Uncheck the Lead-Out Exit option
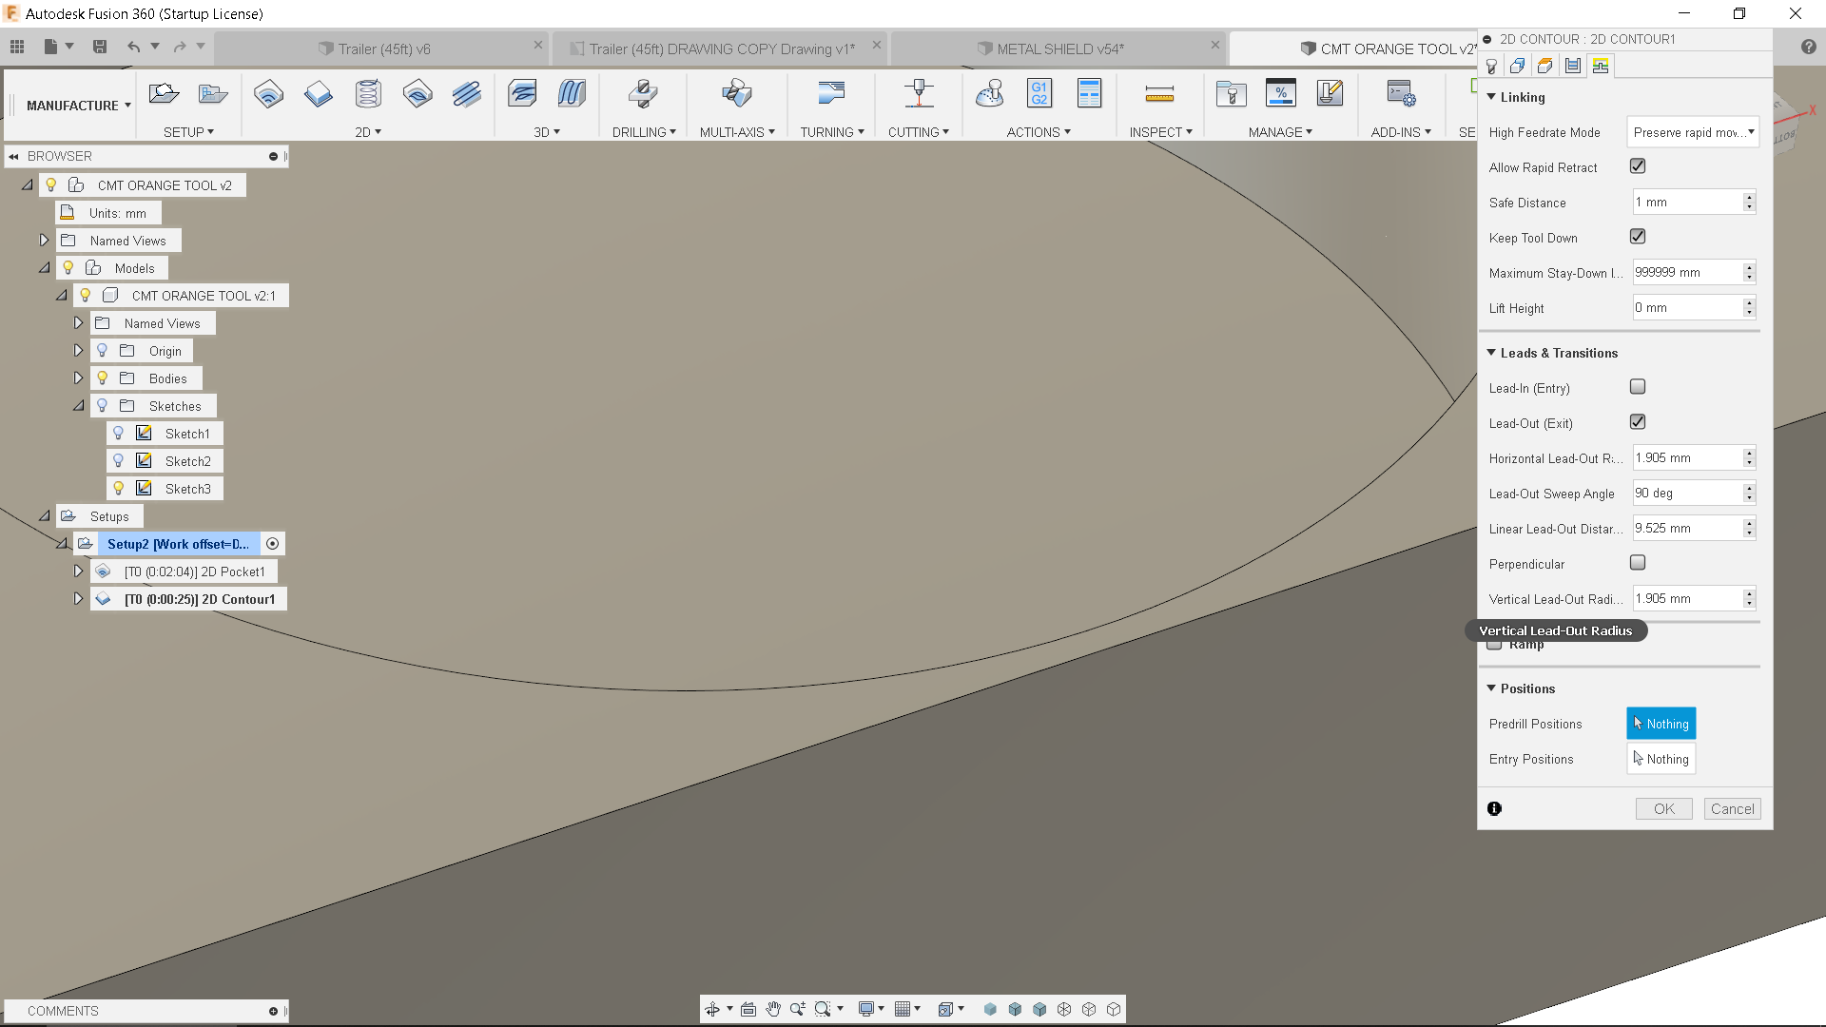 point(1637,421)
